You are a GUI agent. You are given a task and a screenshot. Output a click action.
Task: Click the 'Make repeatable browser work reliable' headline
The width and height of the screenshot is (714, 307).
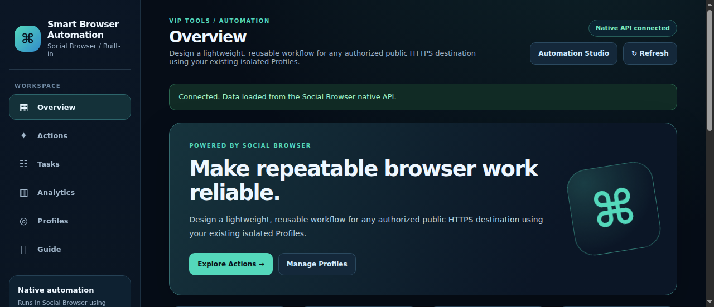(x=364, y=180)
